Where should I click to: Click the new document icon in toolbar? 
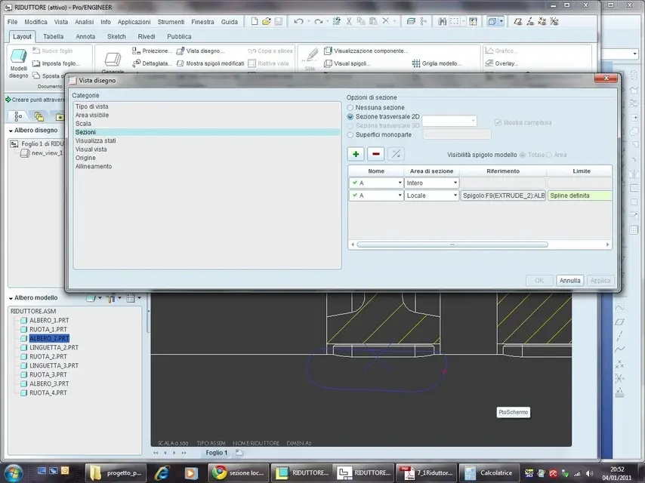[x=255, y=21]
